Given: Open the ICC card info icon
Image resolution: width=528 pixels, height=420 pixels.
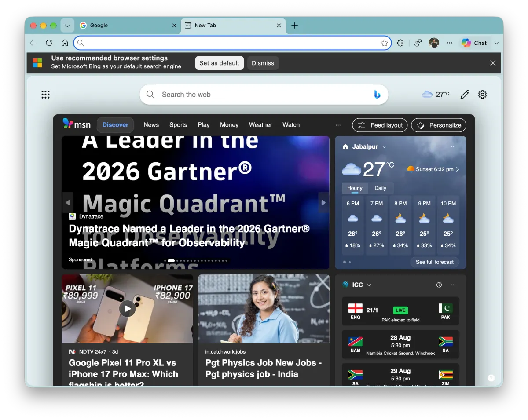Looking at the screenshot, I should (439, 285).
